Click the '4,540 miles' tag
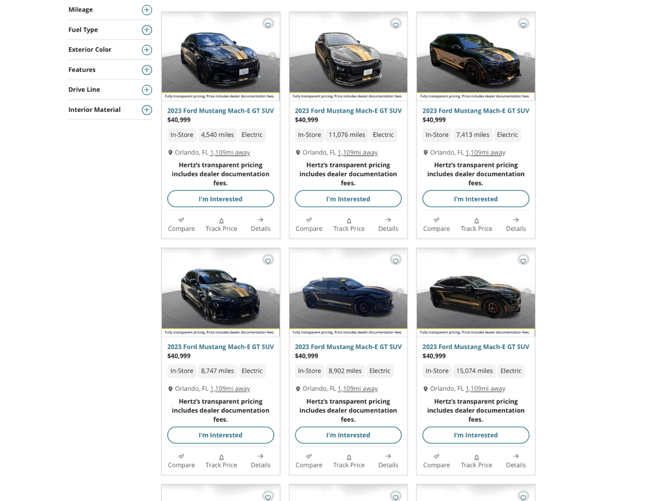Screen dimensions: 669x501 (x=217, y=135)
